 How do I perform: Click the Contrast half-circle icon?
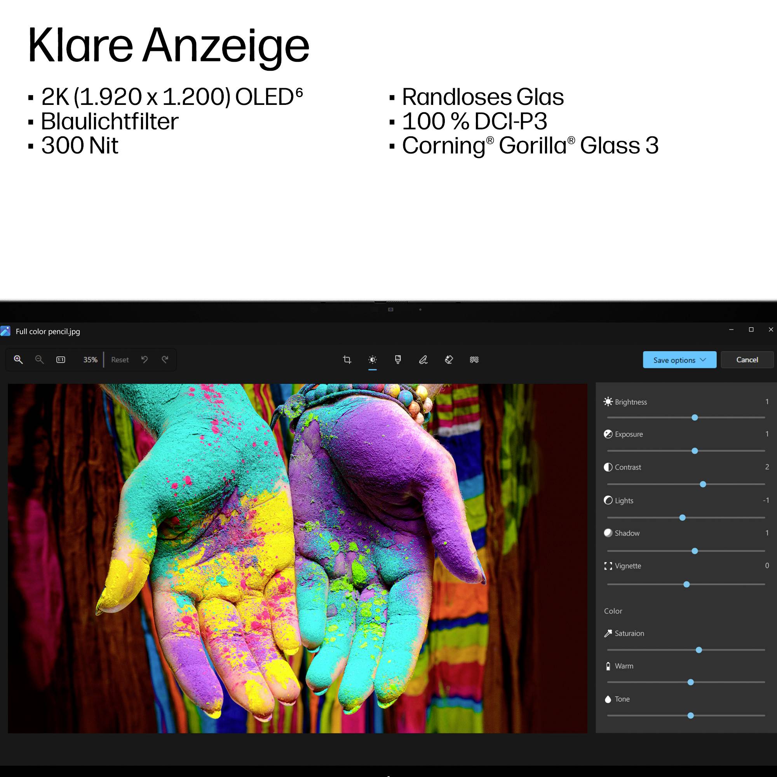coord(608,467)
